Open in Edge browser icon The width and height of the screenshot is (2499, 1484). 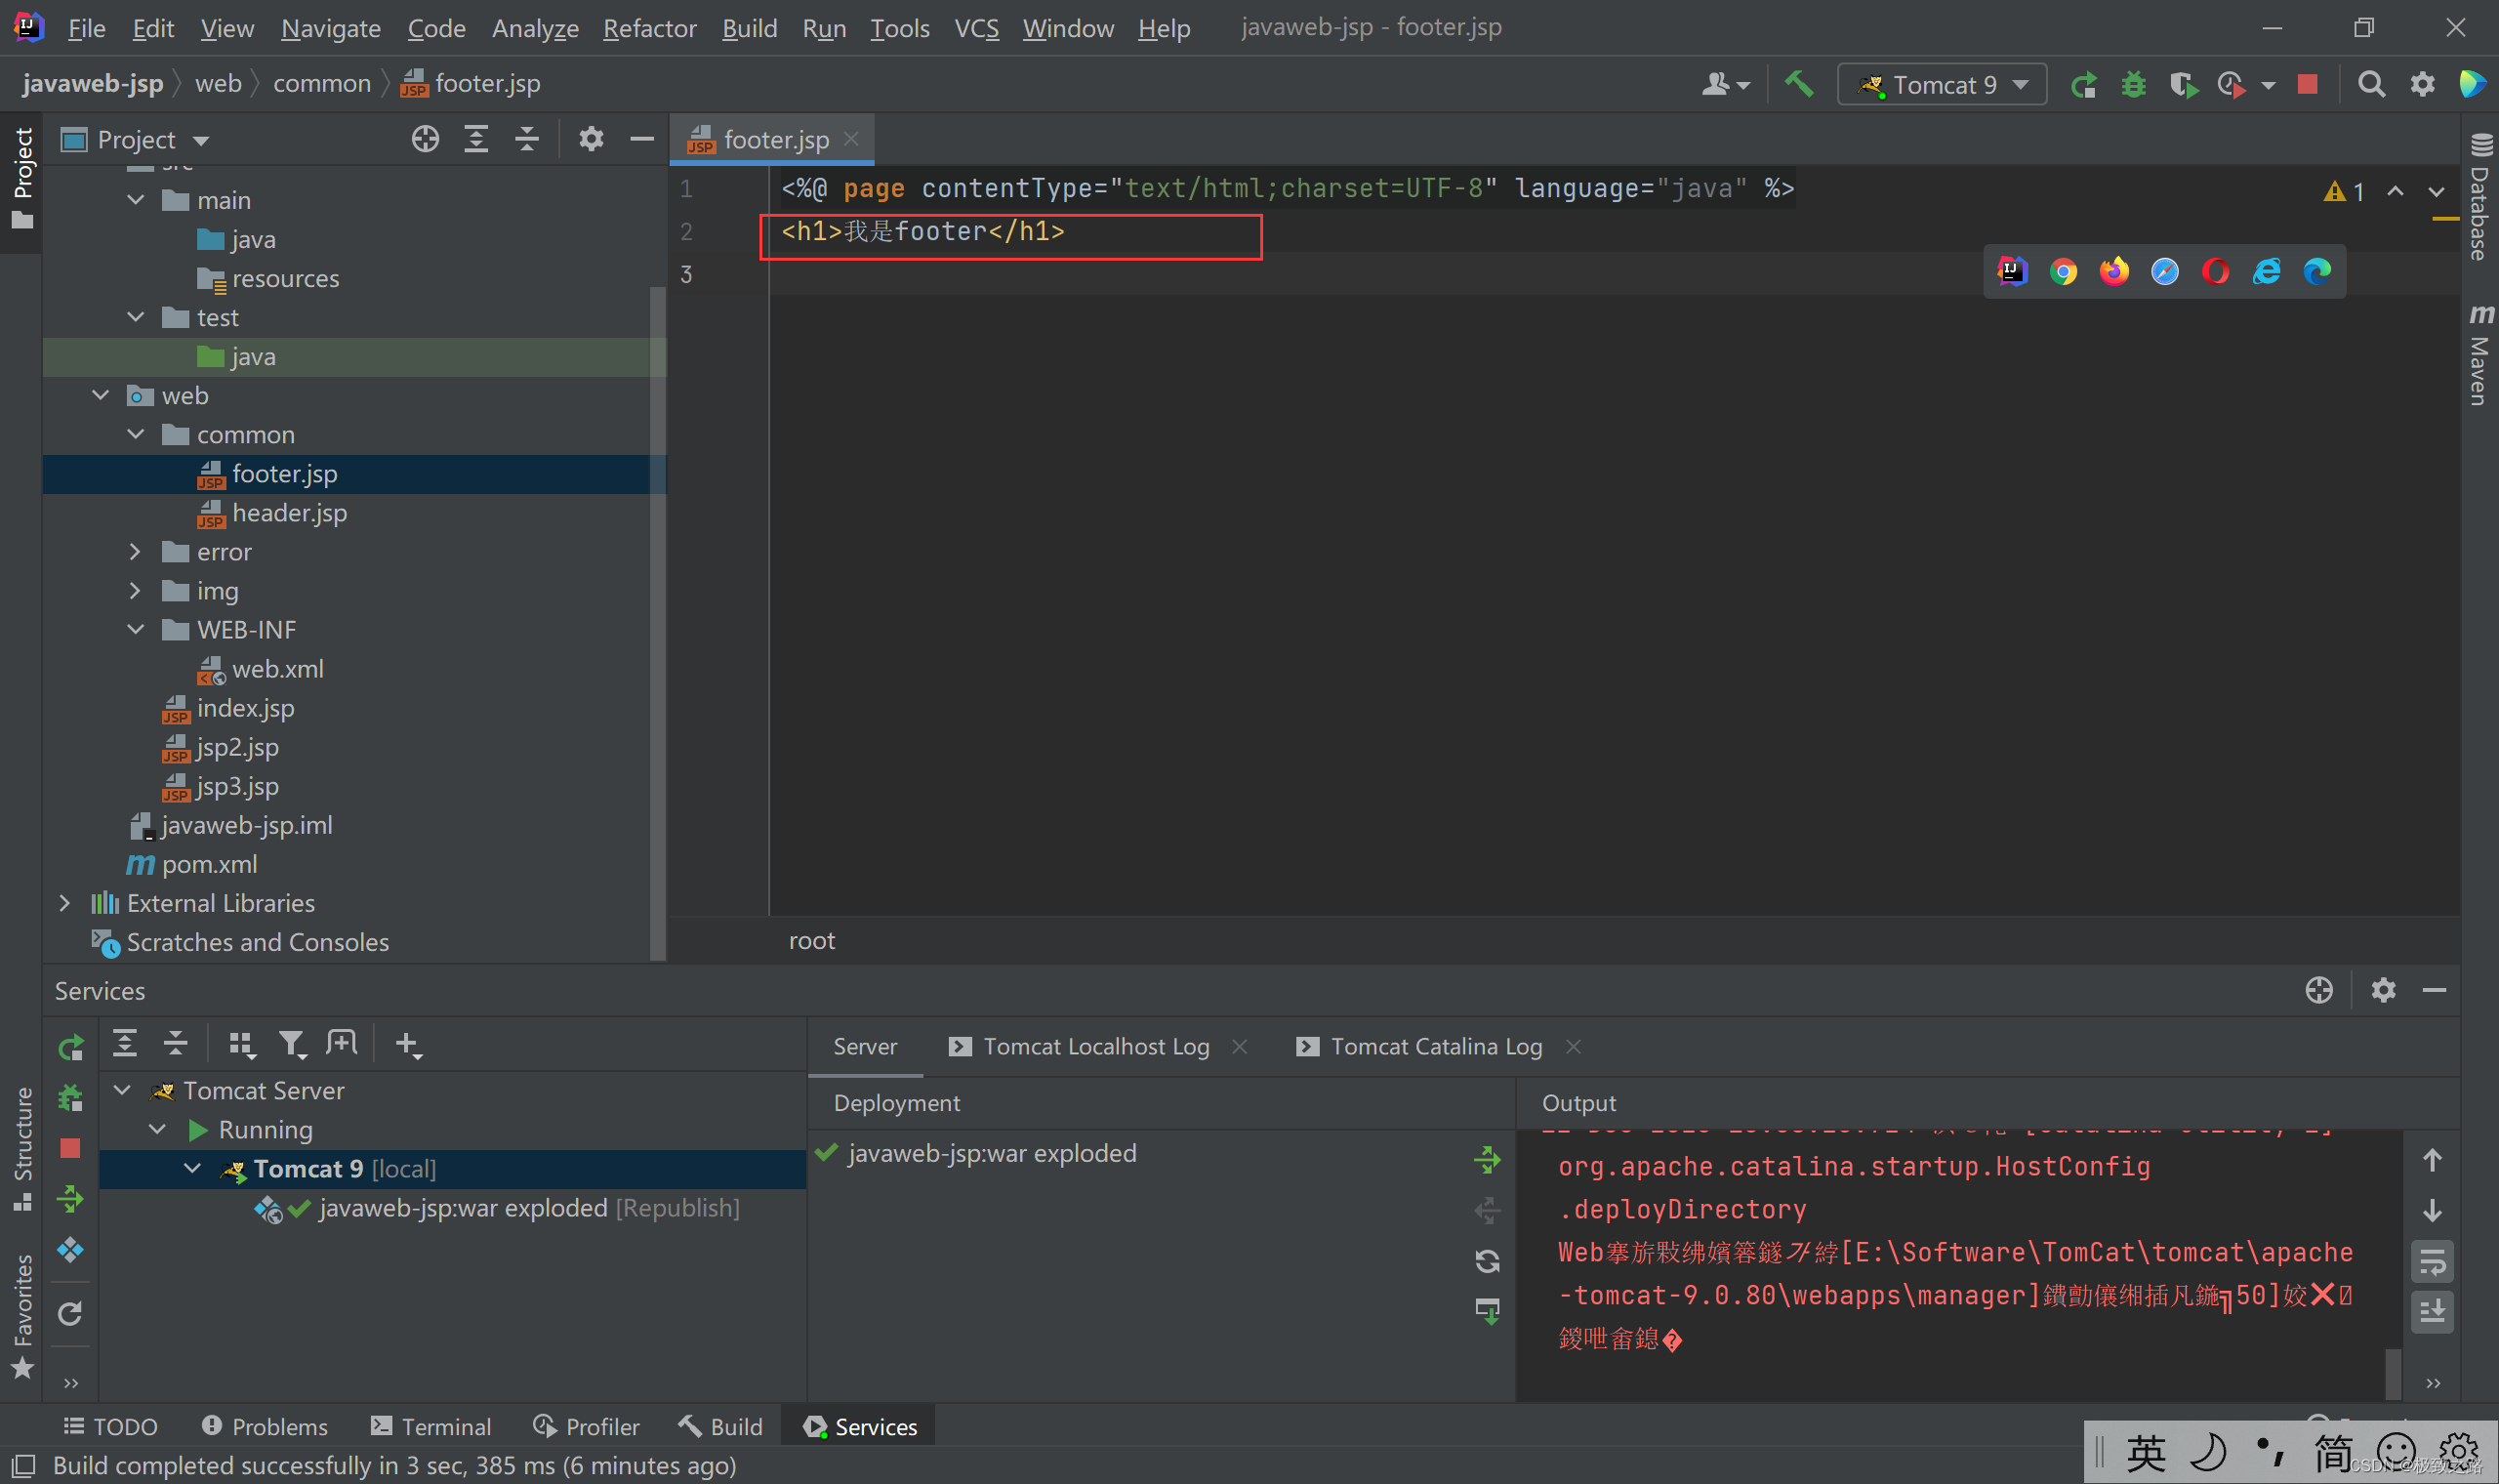point(2317,271)
